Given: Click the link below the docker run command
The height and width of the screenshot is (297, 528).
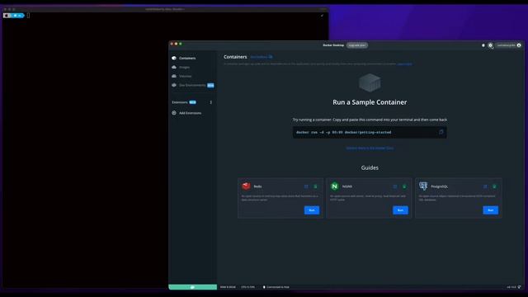Looking at the screenshot, I should 370,148.
